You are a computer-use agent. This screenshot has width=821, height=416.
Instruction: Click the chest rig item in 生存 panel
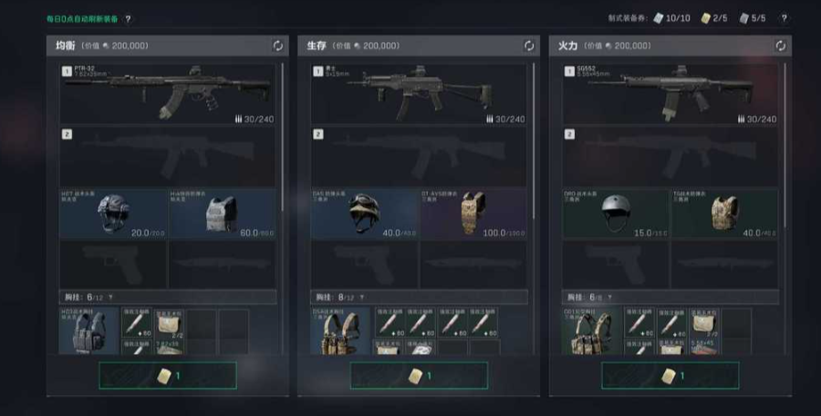pos(341,331)
